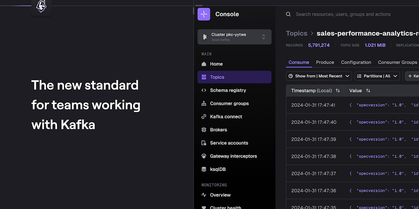Click the Schema registry code icon
The image size is (419, 209).
coord(204,90)
